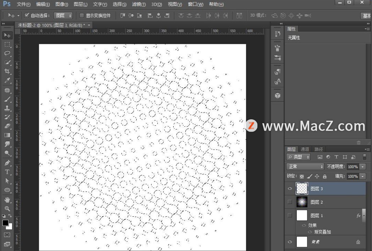Select the Horizontal Type tool
372x251 pixels.
tap(7, 172)
